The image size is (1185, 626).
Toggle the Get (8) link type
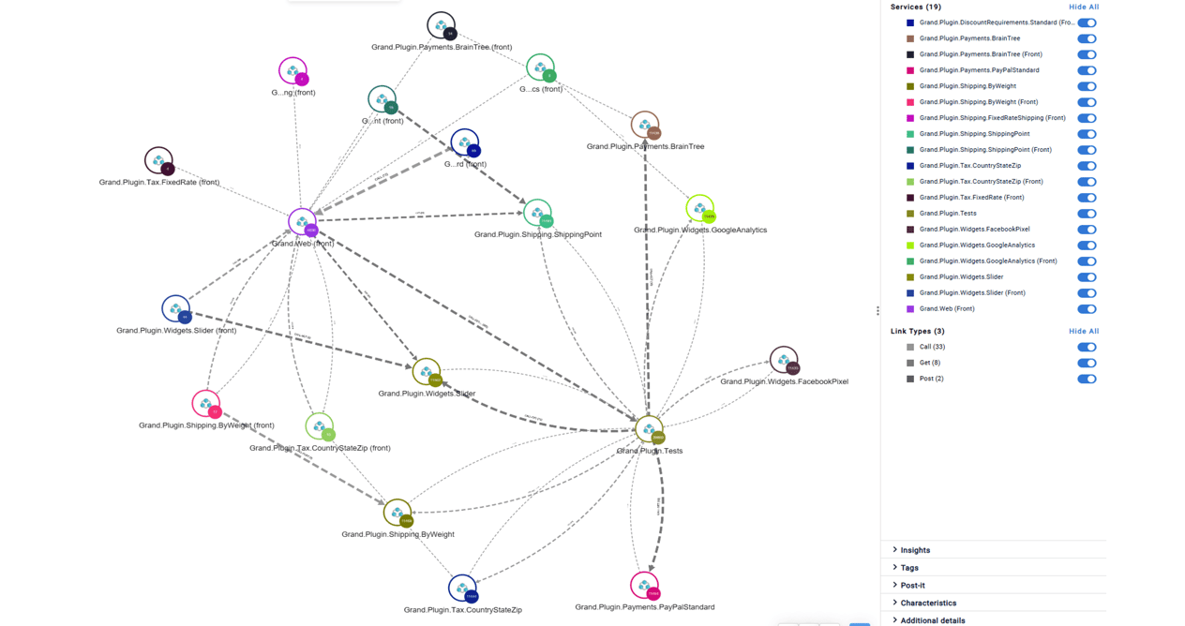click(x=1087, y=363)
